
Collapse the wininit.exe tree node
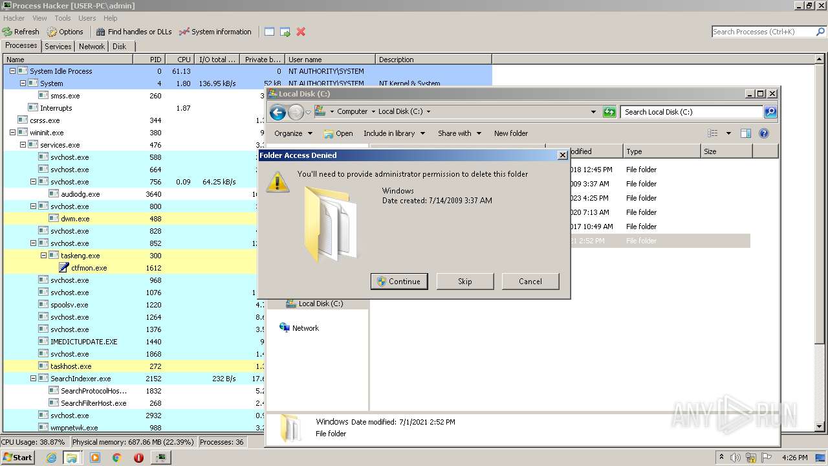(12, 133)
